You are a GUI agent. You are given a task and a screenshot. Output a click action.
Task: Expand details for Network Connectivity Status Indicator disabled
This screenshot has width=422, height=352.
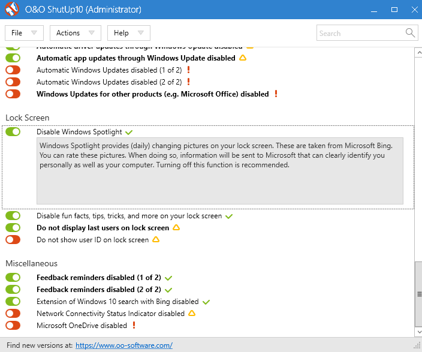point(110,313)
